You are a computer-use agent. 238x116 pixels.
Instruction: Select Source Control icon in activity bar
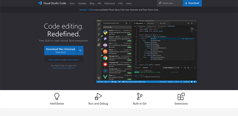[x=99, y=34]
